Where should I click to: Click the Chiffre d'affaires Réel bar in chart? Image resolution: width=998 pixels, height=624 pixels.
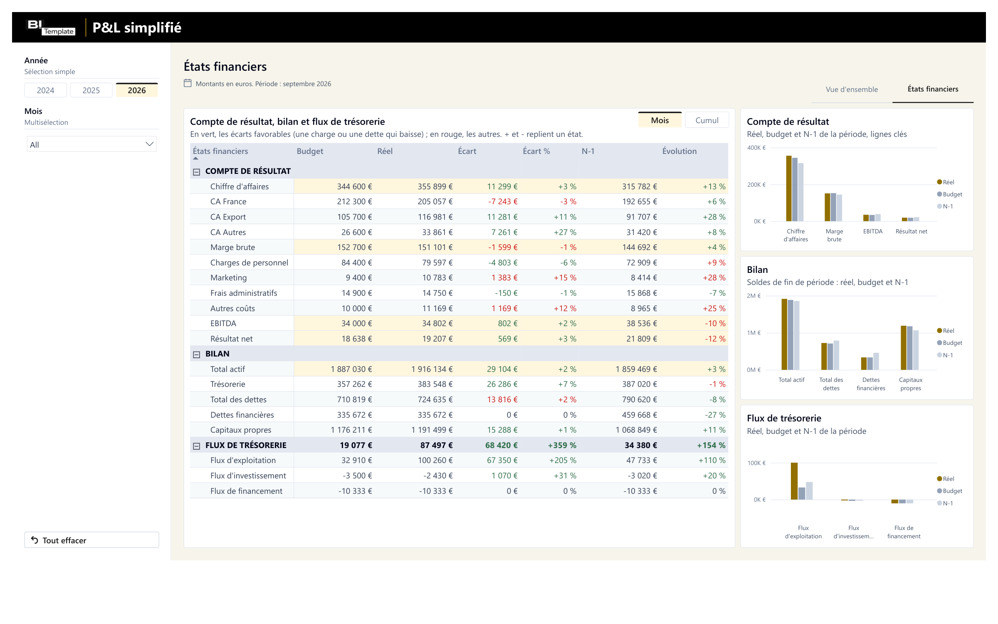[x=788, y=188]
